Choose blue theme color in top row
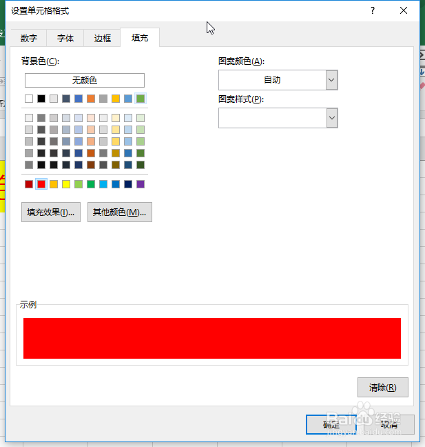 (x=79, y=99)
